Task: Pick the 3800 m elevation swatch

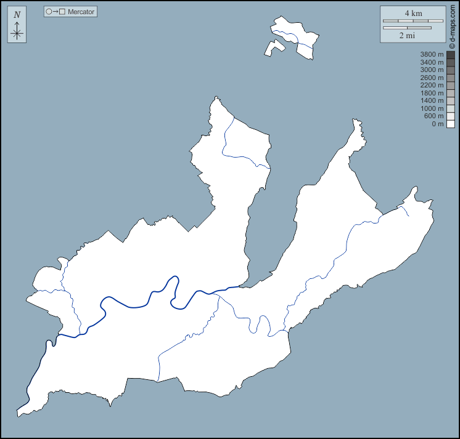Action: (x=451, y=55)
